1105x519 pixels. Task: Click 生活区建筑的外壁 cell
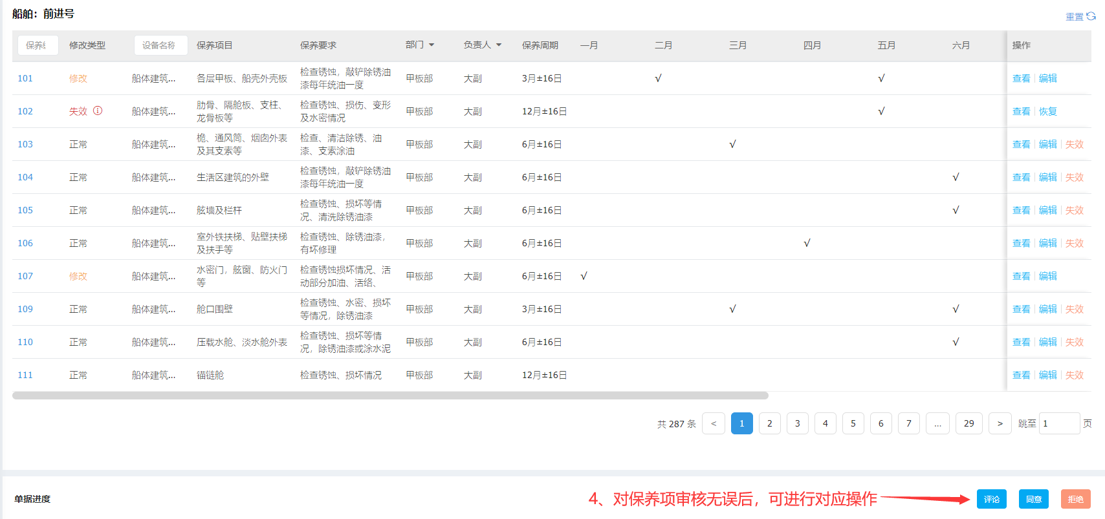(233, 177)
